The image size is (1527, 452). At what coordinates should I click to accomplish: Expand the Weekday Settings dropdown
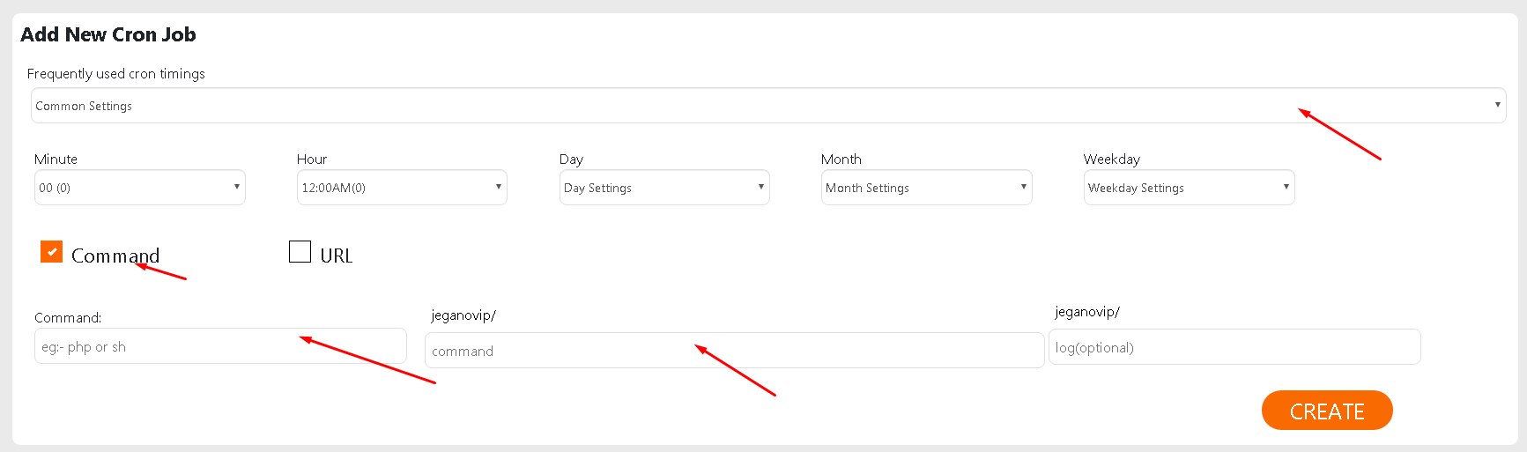(x=1189, y=188)
